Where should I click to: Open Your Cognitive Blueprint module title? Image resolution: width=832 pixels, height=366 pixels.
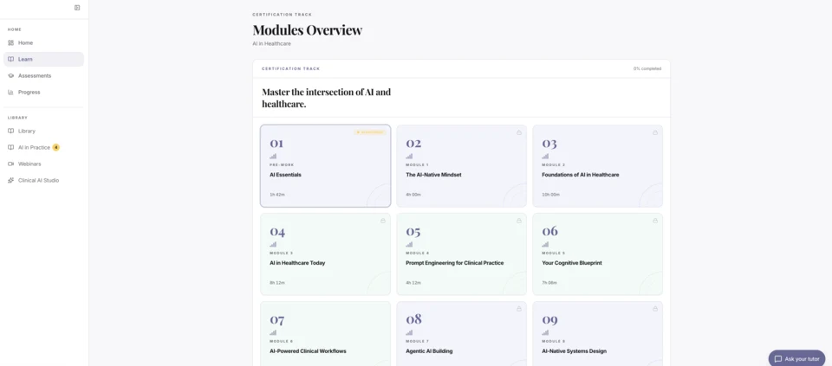click(x=572, y=263)
